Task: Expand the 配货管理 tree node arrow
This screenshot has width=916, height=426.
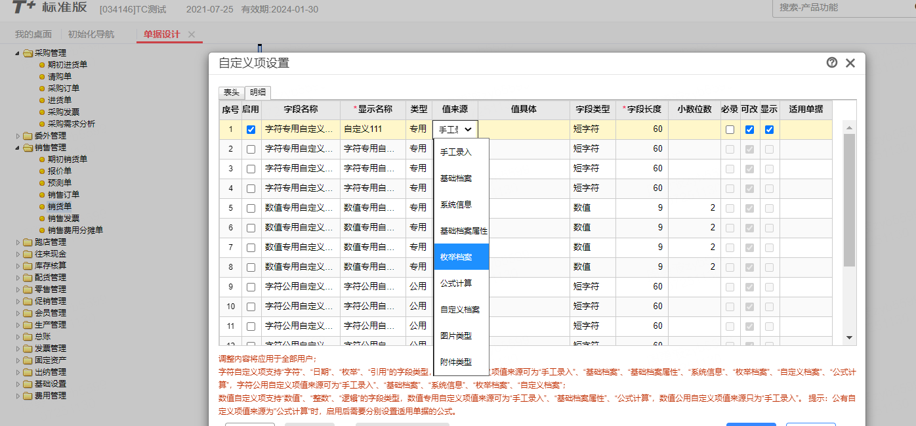Action: (18, 278)
